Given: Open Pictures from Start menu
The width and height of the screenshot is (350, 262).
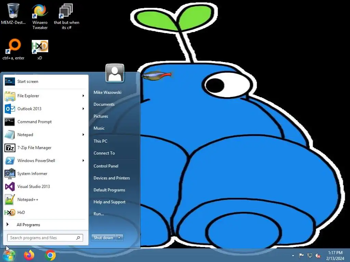Looking at the screenshot, I should click(101, 116).
